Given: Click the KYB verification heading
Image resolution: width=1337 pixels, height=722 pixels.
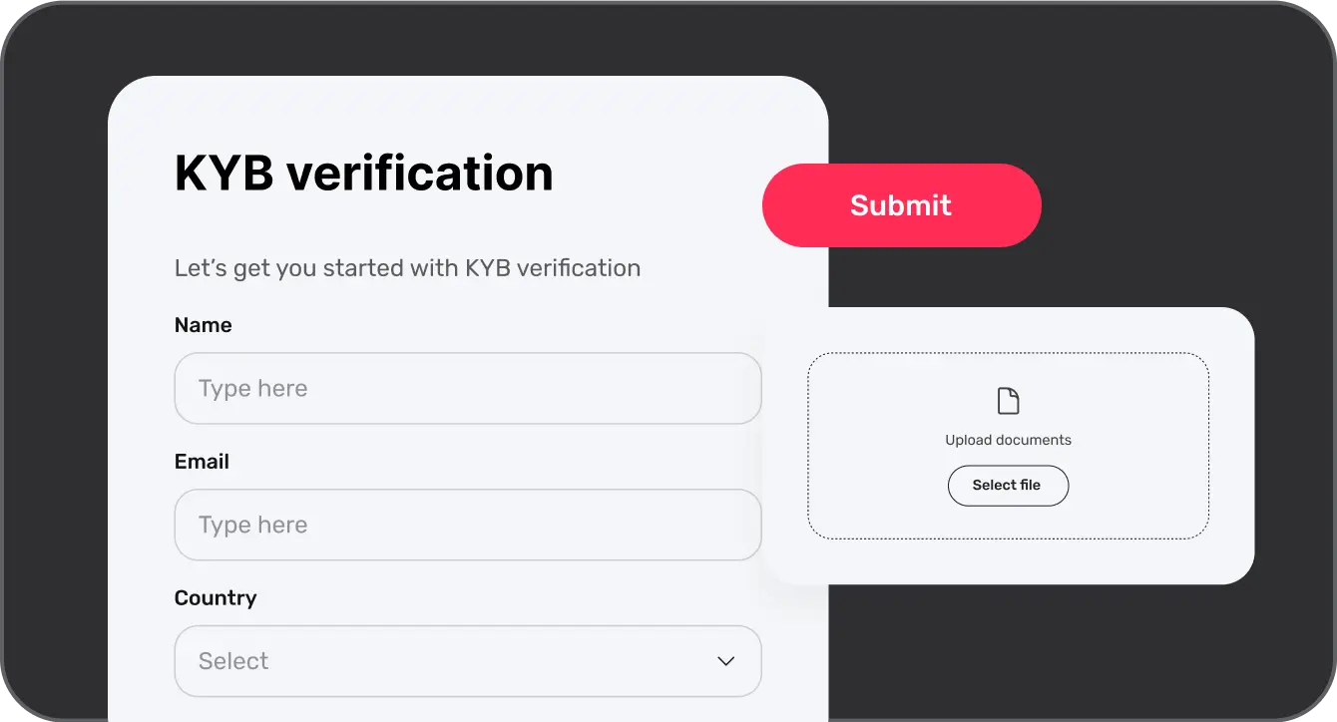Looking at the screenshot, I should (363, 174).
